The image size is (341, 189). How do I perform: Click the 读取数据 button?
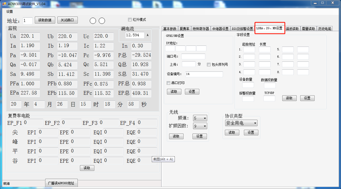tap(45, 20)
